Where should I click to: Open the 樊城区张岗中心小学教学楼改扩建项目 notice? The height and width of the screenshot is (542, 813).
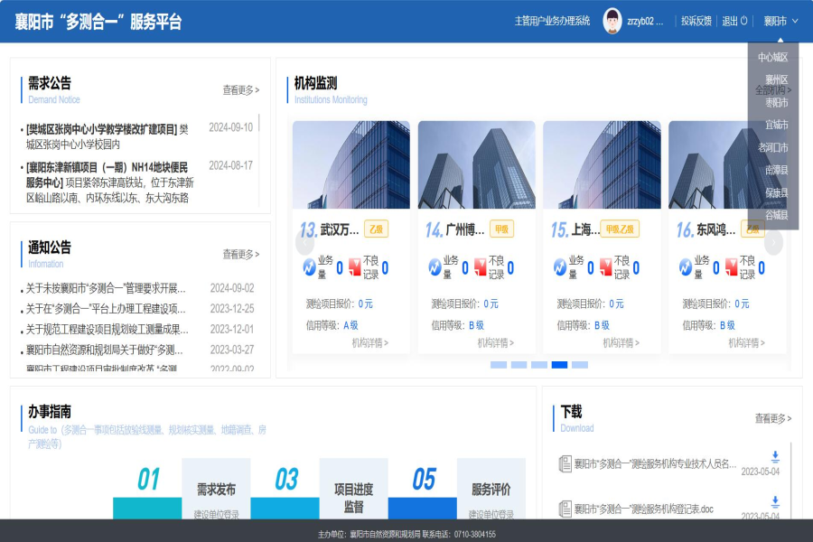pyautogui.click(x=107, y=136)
